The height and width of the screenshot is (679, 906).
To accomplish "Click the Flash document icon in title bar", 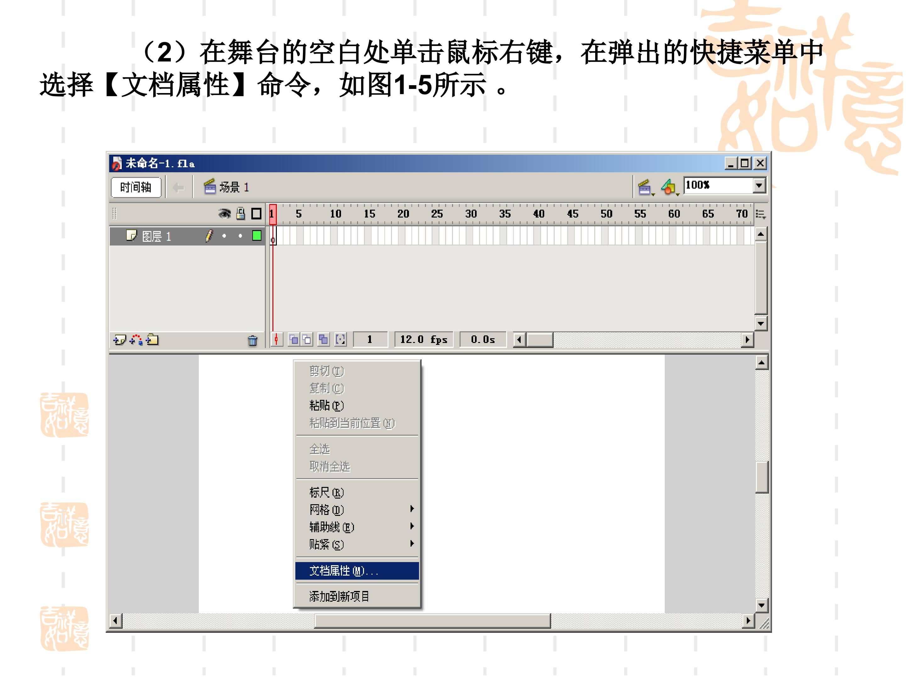I will point(117,163).
